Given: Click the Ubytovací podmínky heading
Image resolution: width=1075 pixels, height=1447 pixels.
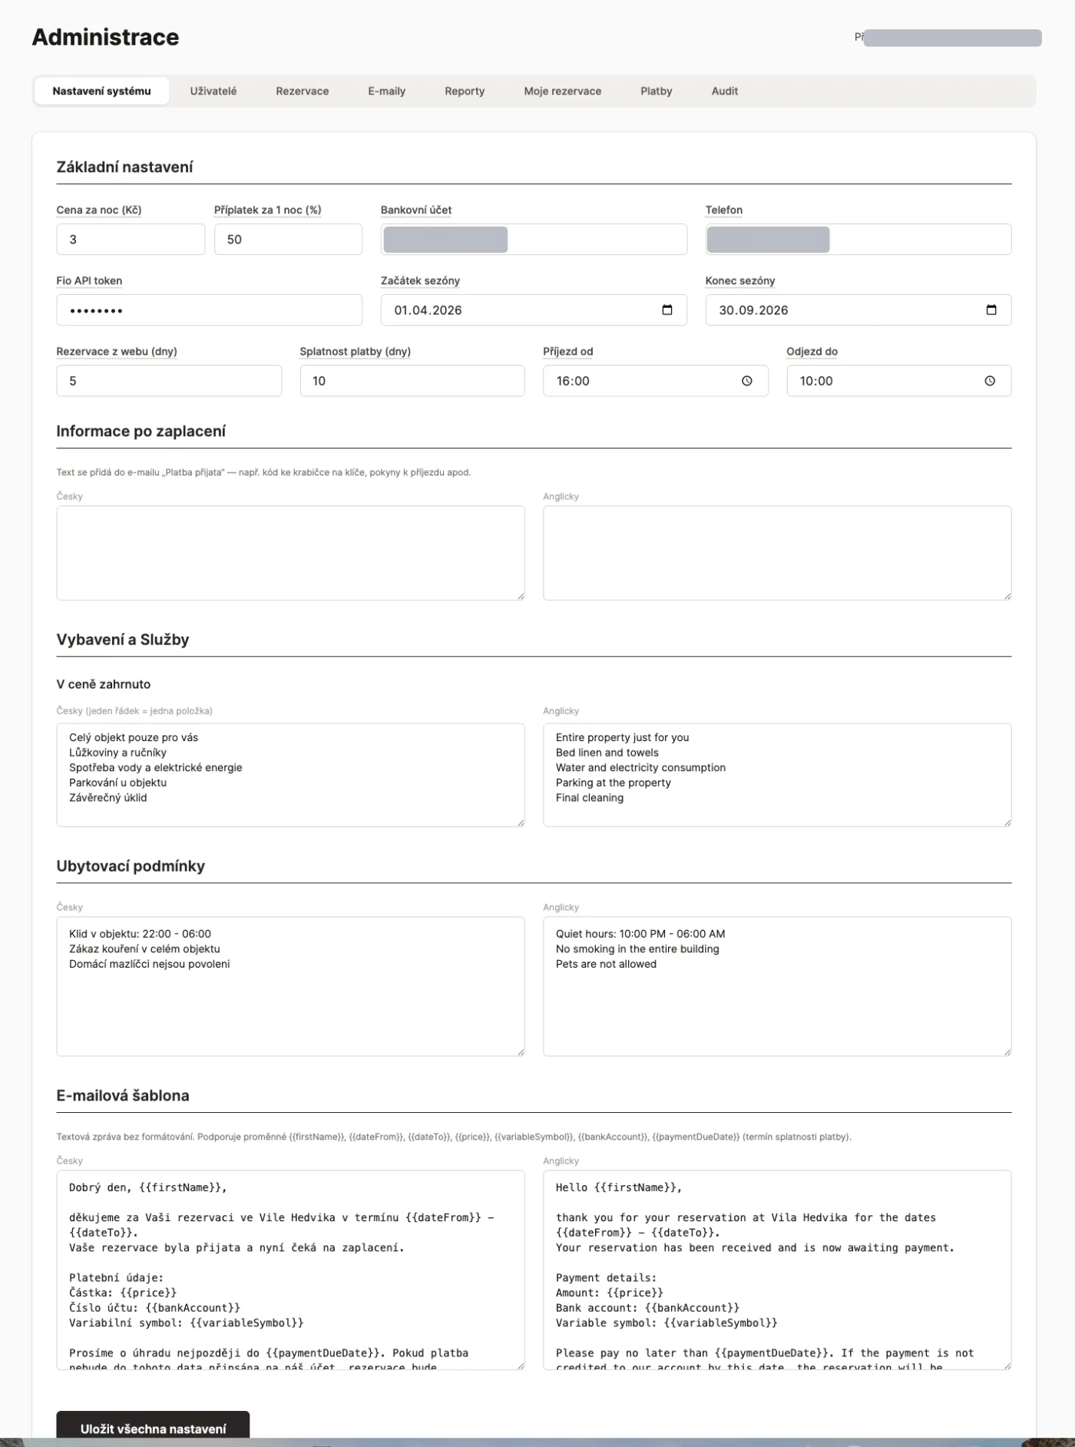Looking at the screenshot, I should tap(131, 866).
